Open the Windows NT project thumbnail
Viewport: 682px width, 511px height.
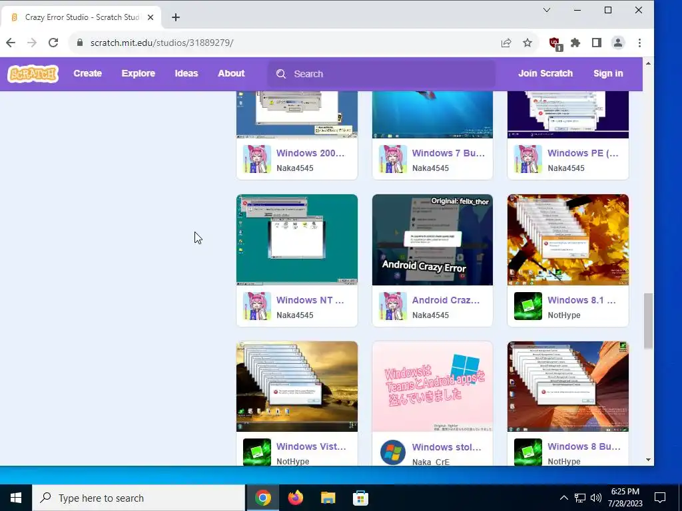297,240
